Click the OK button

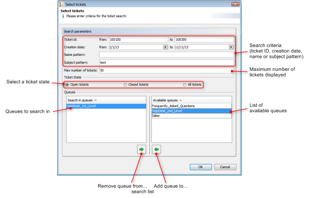click(200, 167)
